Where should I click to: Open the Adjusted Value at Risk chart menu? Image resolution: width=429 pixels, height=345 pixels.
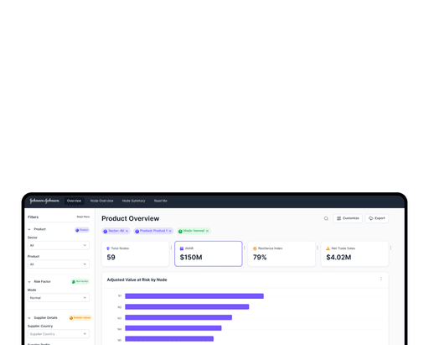[381, 279]
